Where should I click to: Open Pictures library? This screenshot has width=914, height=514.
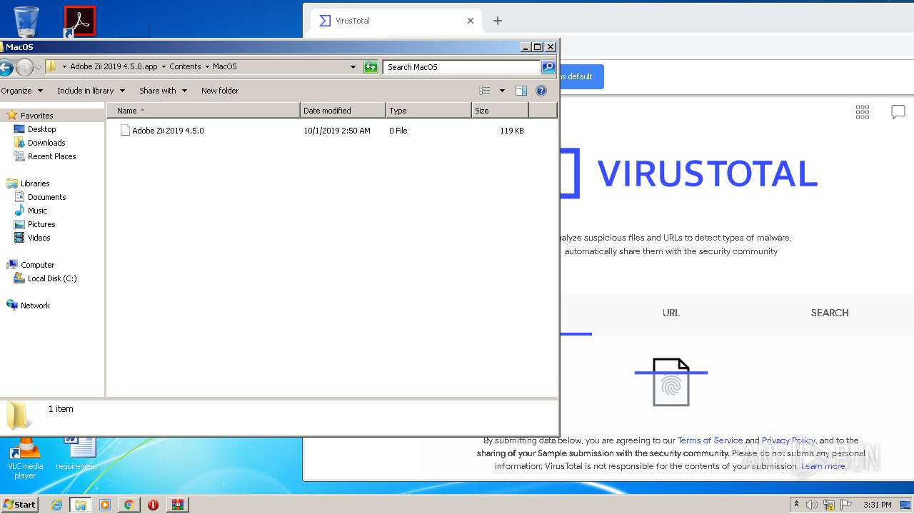[x=41, y=224]
